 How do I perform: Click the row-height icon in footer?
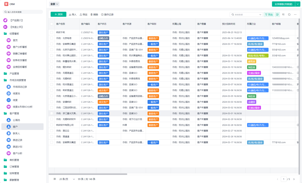(x=55, y=179)
